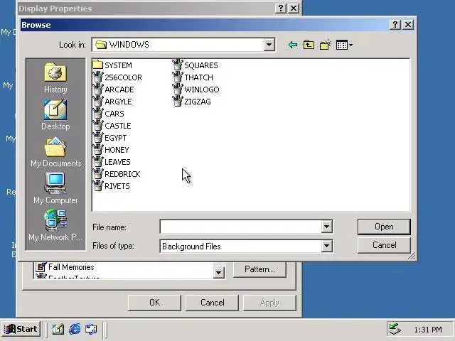Viewport: 455px width, 341px height.
Task: Click the Browse dialog help question button
Action: tap(395, 25)
